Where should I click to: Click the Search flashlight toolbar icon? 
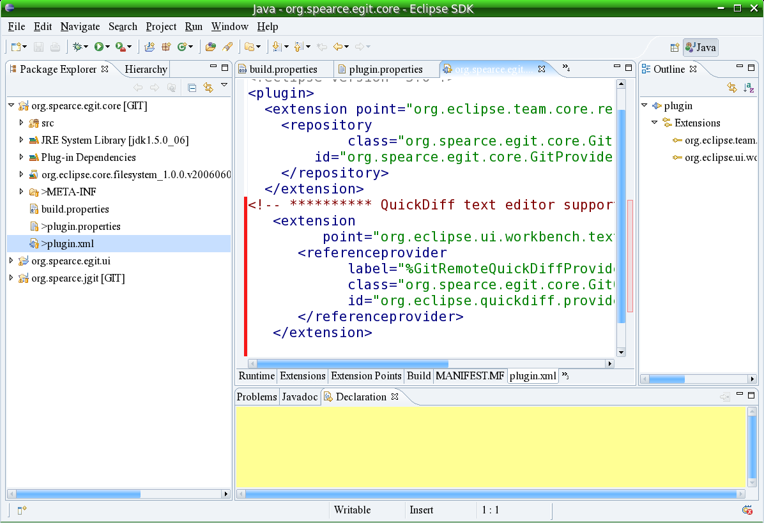click(227, 47)
